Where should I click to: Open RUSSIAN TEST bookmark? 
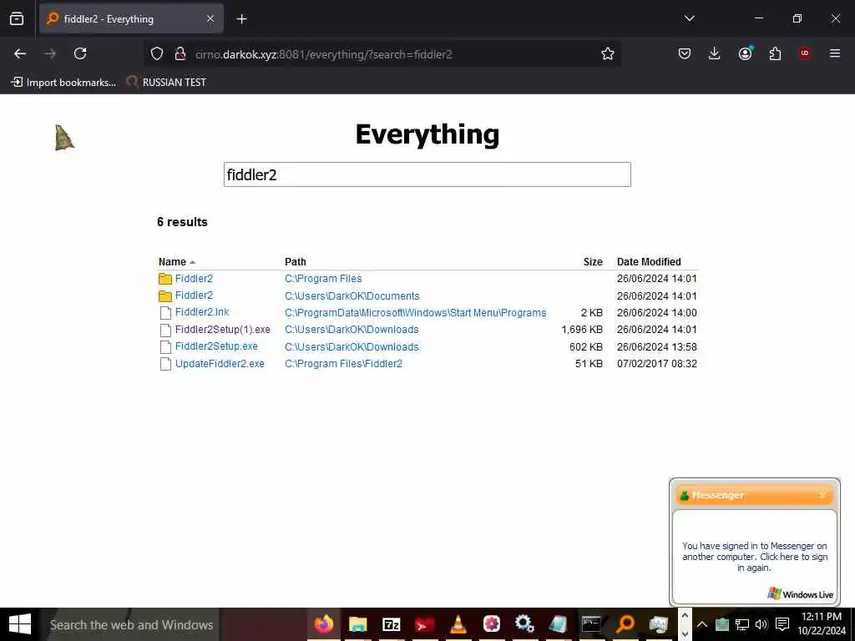166,83
